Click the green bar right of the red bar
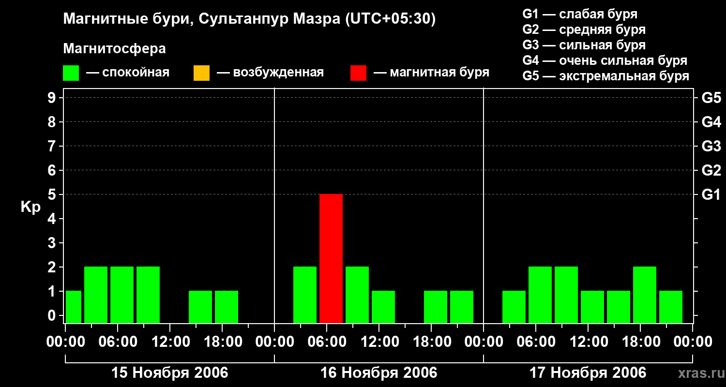Screen dimensions: 726x387 tap(357, 295)
